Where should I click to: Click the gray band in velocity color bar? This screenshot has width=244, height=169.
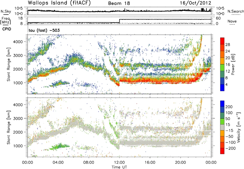tap(222, 128)
